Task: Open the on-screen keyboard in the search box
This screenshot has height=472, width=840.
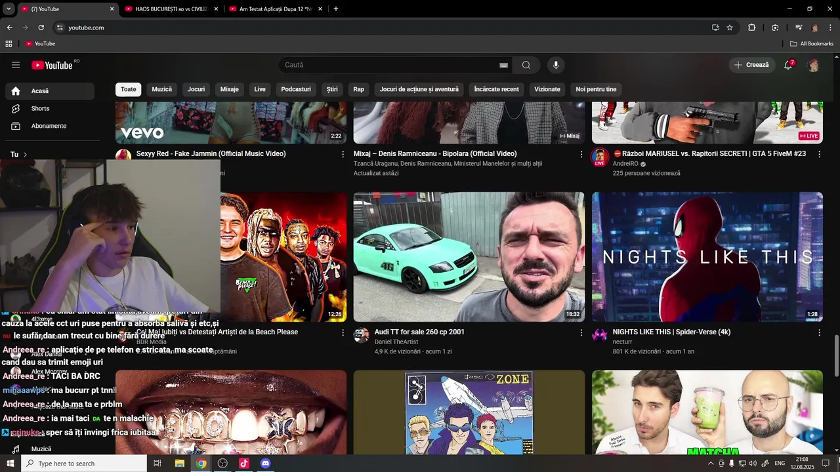Action: pyautogui.click(x=503, y=65)
